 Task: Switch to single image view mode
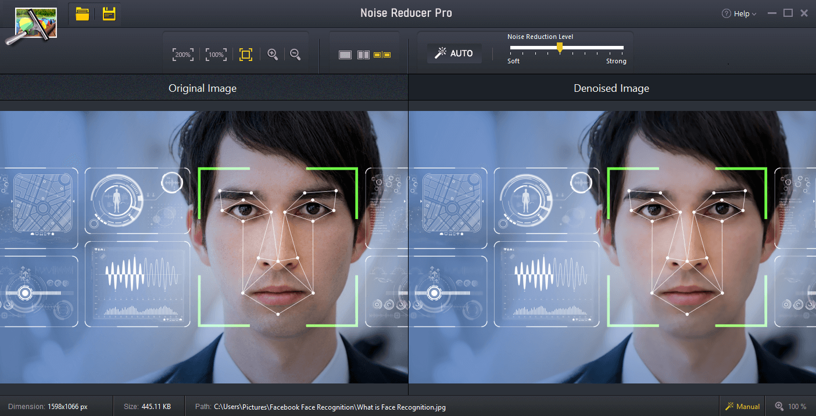[345, 54]
